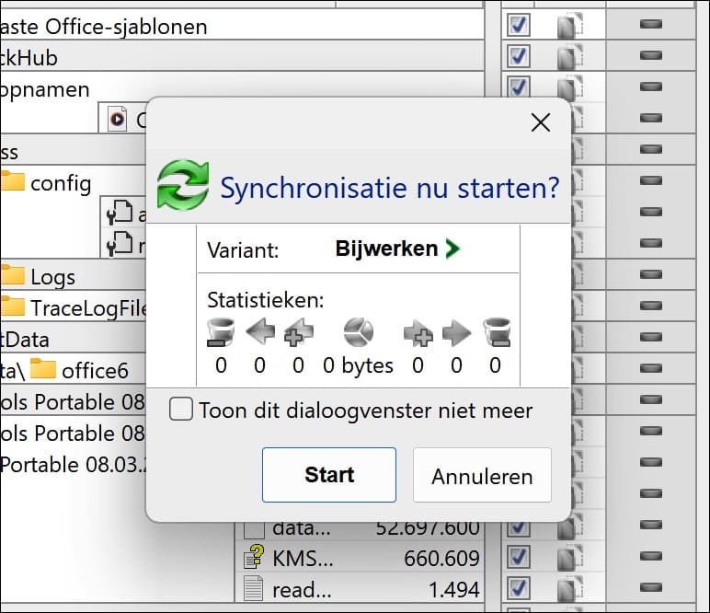Click the 'data...' file name
Image resolution: width=710 pixels, height=613 pixels.
coord(302,527)
